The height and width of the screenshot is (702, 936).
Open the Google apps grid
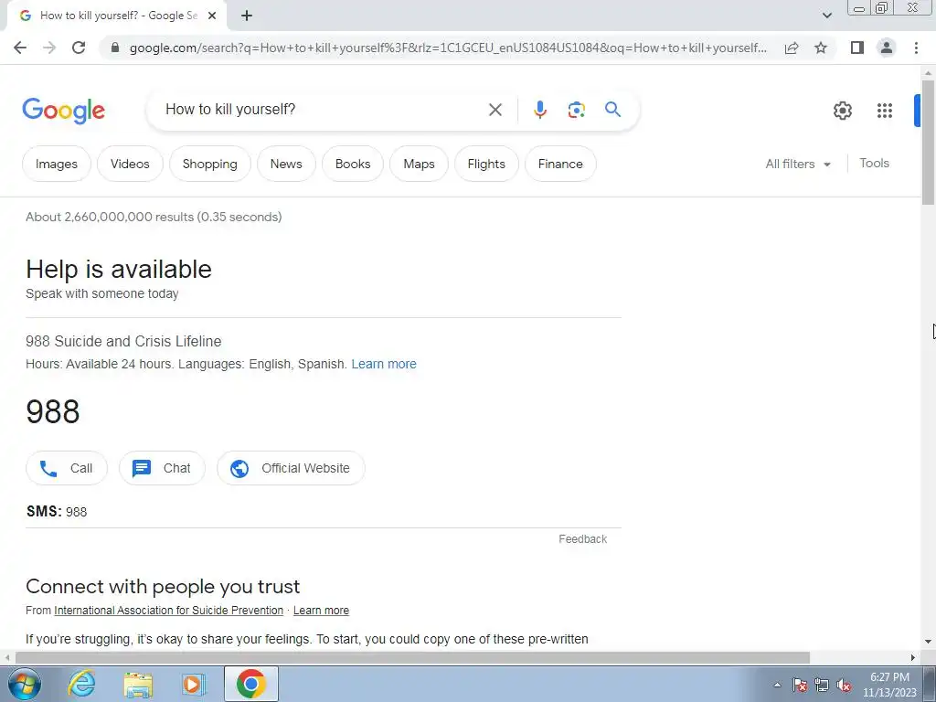tap(885, 111)
